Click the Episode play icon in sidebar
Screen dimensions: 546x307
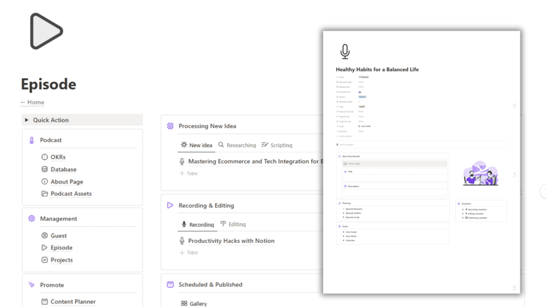click(x=45, y=247)
